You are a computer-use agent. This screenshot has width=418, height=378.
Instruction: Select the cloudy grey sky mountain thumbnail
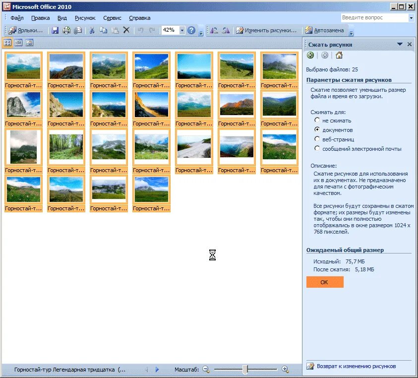[x=23, y=147]
